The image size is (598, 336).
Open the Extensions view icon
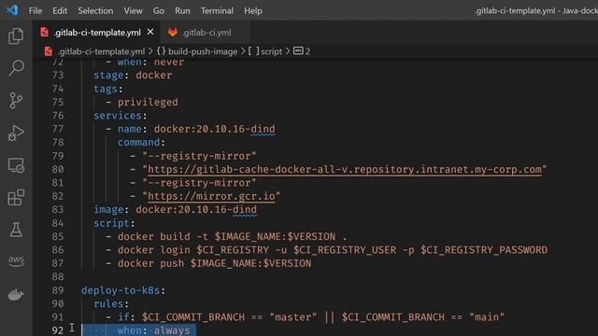16,197
